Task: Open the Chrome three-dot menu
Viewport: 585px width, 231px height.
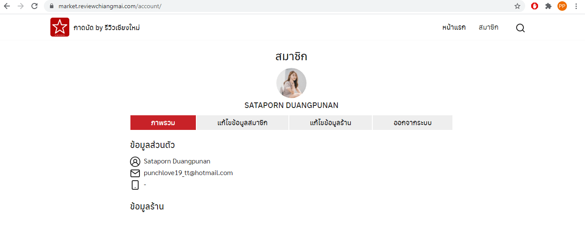Action: [576, 6]
